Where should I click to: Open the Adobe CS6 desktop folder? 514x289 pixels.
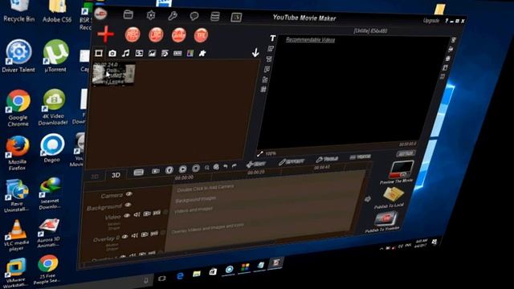click(57, 11)
